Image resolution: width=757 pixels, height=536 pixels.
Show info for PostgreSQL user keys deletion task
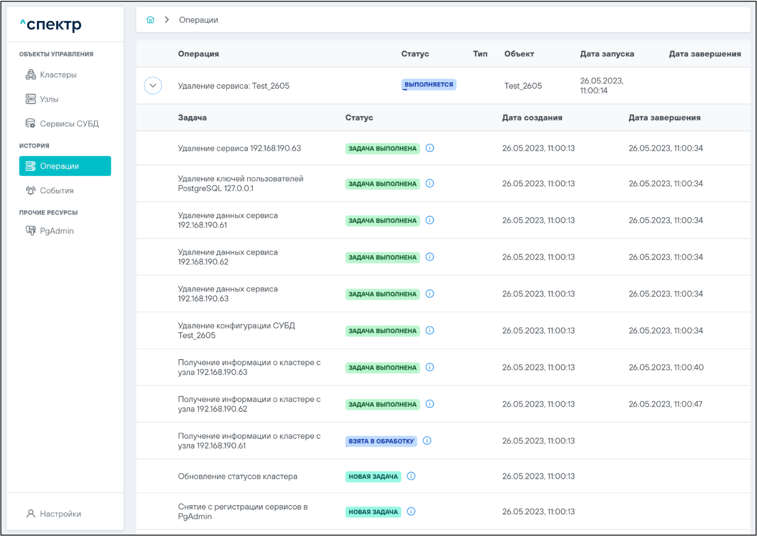[430, 183]
